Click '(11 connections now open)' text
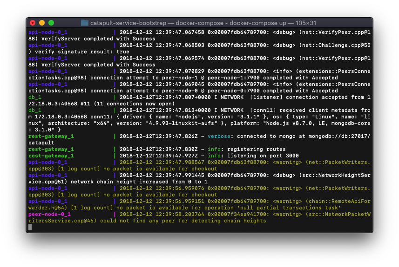Screen dimensions: 399x267 point(135,104)
